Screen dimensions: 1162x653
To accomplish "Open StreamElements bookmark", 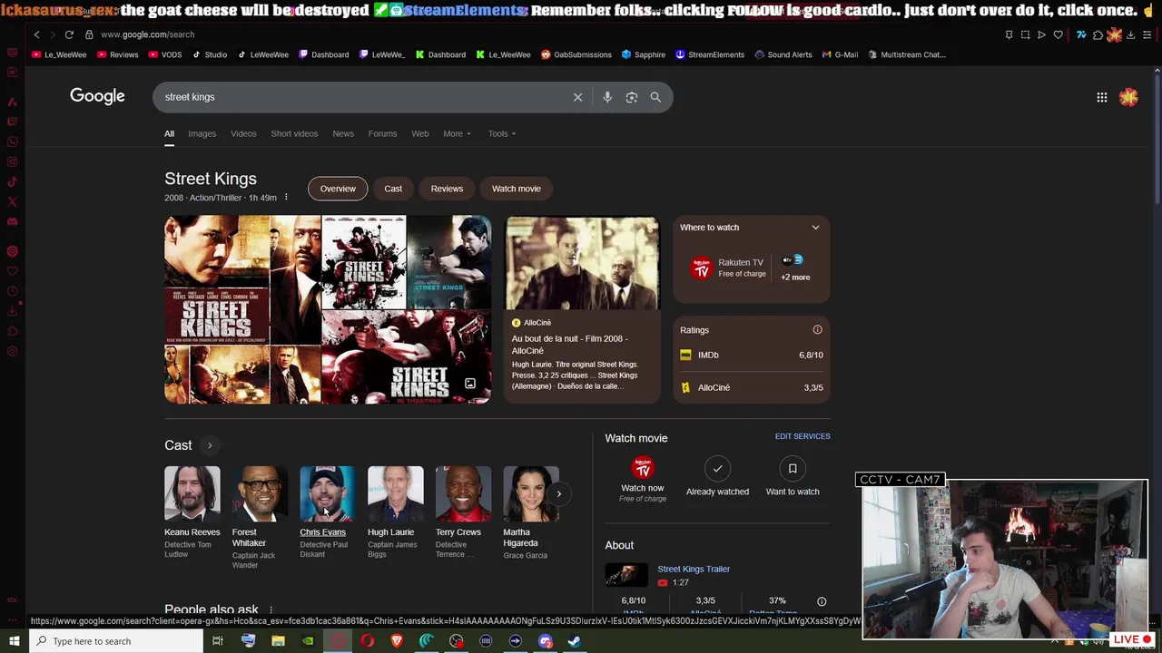I will point(709,54).
